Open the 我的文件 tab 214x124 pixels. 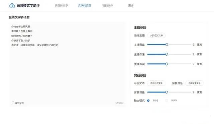coord(108,5)
